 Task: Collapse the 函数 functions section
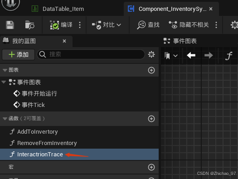click(x=5, y=119)
